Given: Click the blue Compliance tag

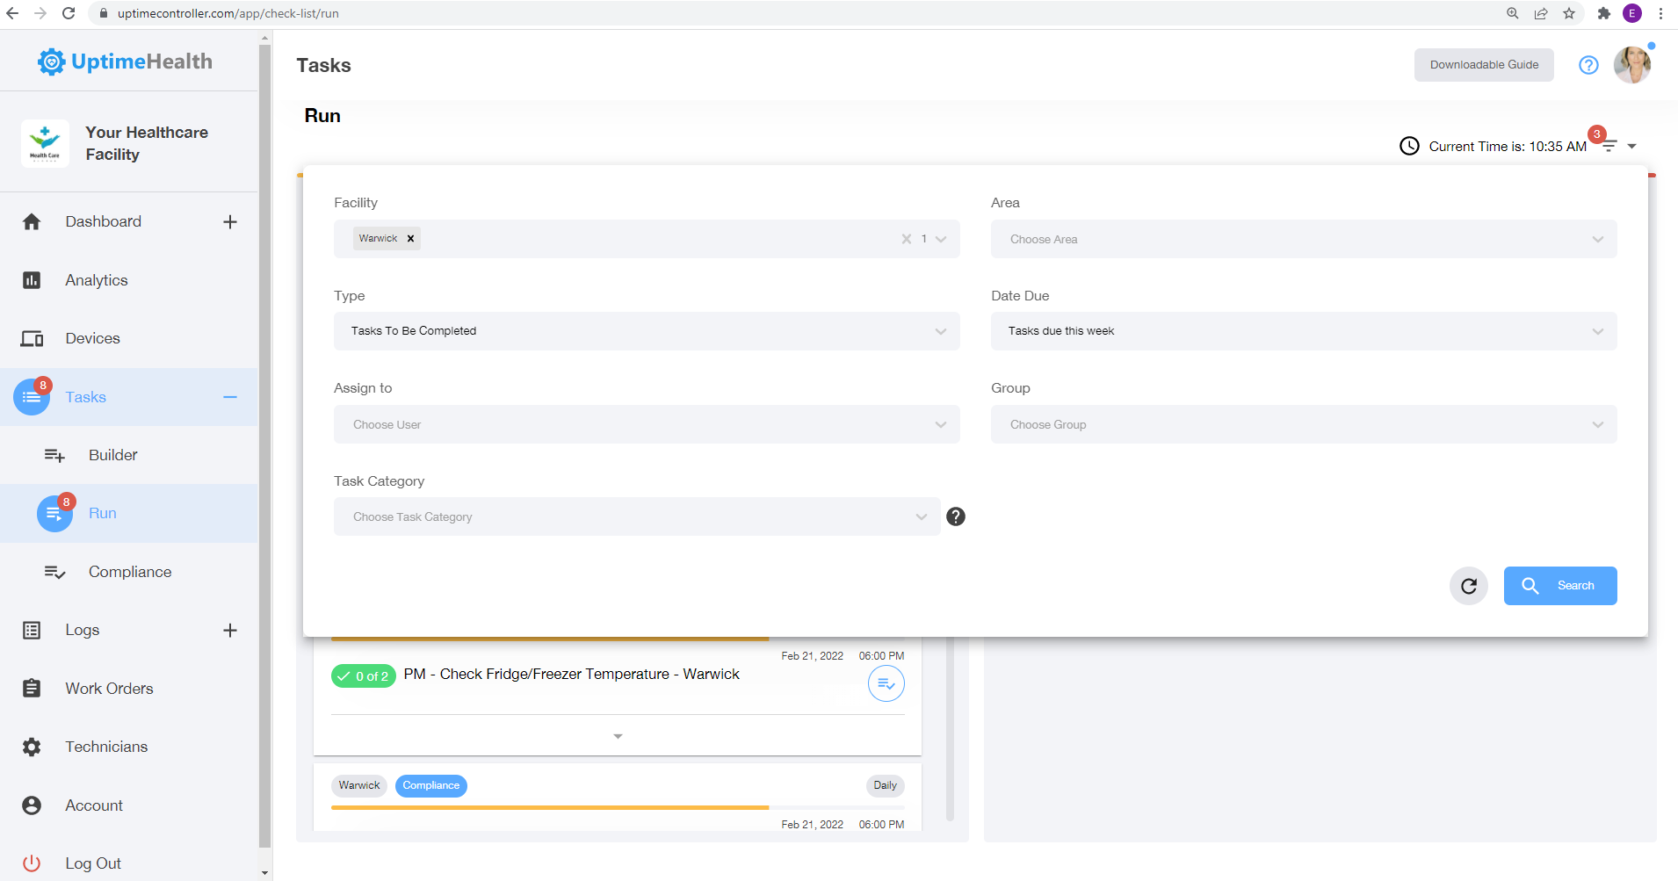Looking at the screenshot, I should 431,785.
